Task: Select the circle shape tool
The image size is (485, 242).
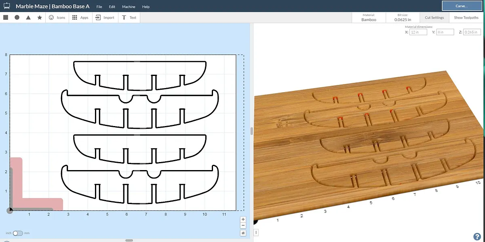Action: coord(17,17)
